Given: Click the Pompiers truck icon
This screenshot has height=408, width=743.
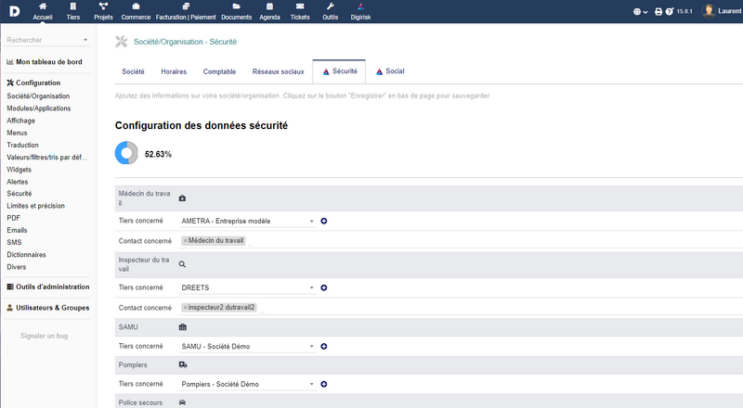Looking at the screenshot, I should pos(183,365).
